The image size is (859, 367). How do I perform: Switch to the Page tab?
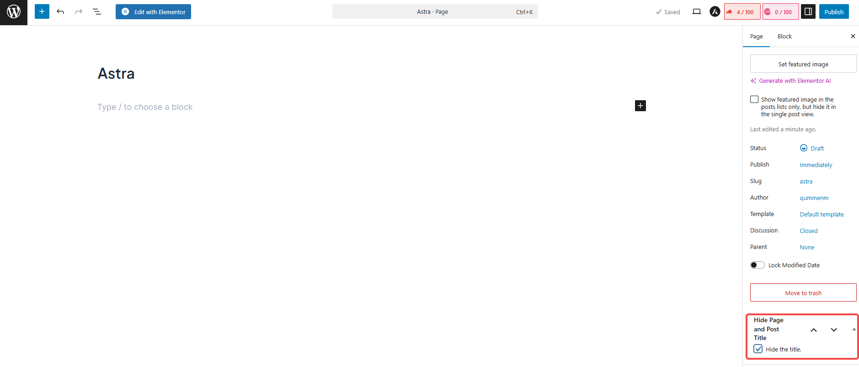tap(756, 37)
